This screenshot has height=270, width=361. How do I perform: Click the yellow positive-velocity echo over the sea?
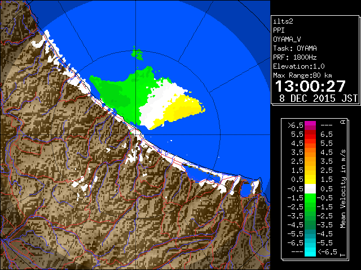pyautogui.click(x=182, y=110)
